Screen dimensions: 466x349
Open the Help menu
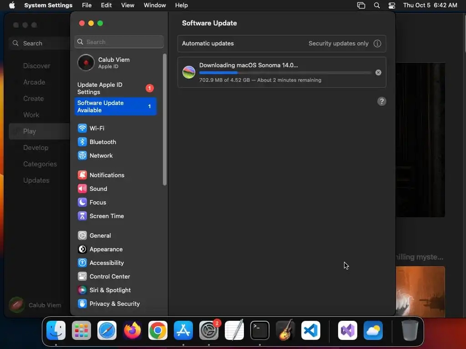(181, 5)
